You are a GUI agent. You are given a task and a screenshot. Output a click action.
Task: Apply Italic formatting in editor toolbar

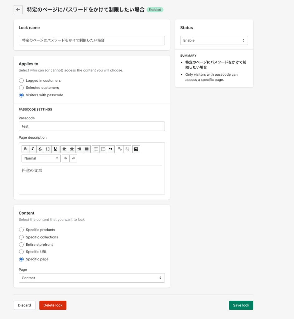coord(33,149)
